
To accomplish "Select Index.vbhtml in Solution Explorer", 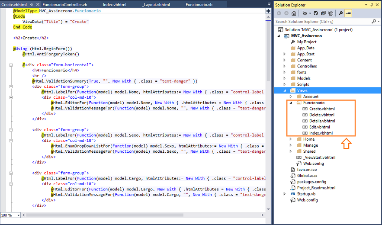I will [321, 133].
